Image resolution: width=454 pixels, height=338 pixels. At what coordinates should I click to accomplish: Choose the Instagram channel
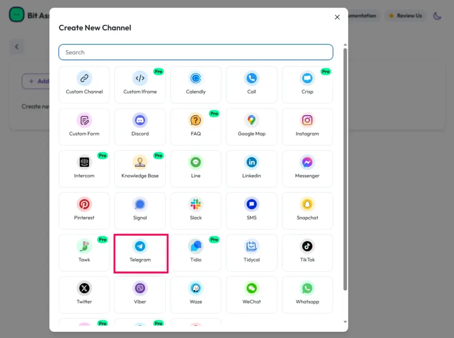click(307, 120)
